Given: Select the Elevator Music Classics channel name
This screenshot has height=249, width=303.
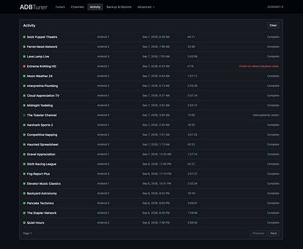Looking at the screenshot, I should 44,184.
